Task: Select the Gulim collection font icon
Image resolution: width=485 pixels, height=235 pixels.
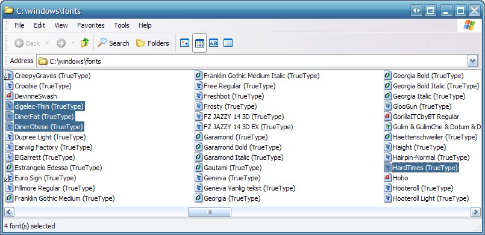Action: pos(387,127)
